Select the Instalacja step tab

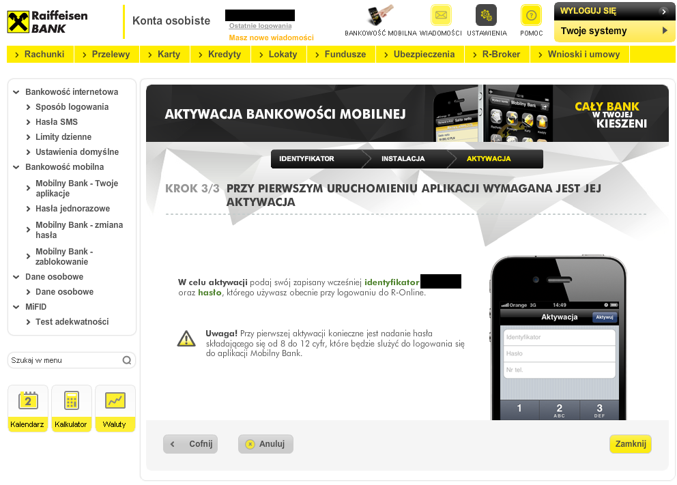click(405, 159)
